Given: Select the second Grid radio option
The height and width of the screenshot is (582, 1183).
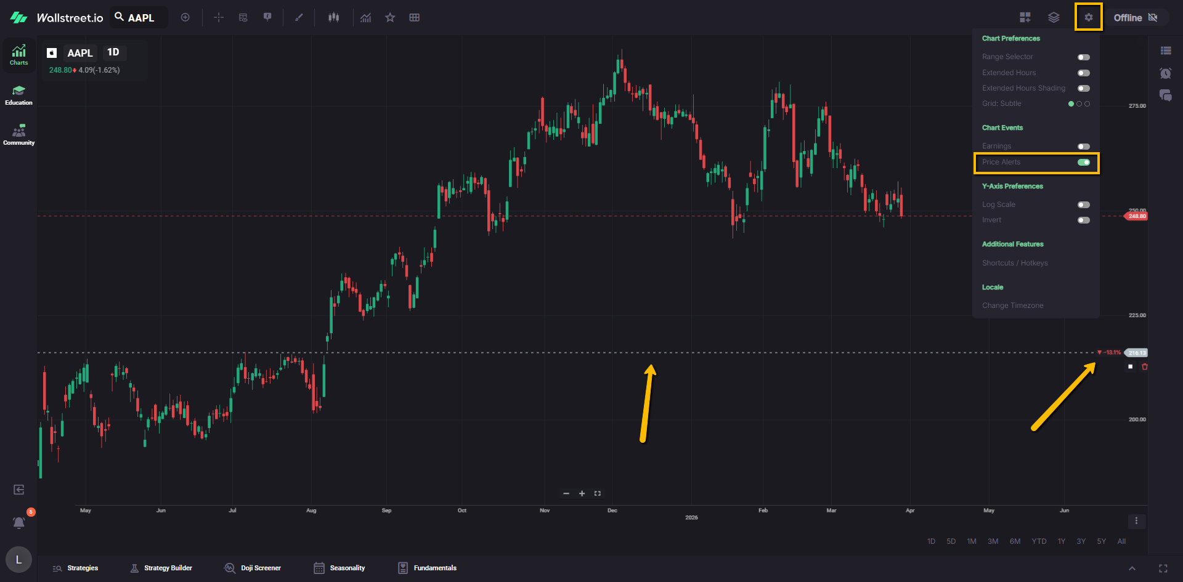Looking at the screenshot, I should (1079, 104).
